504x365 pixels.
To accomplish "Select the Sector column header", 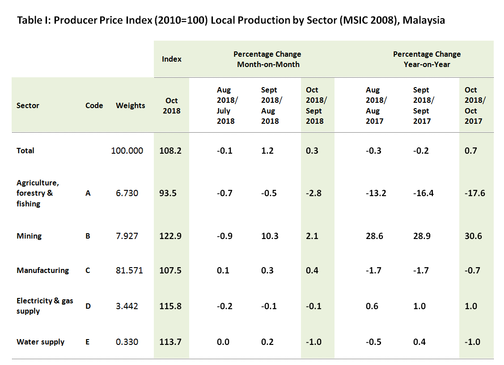I will pos(28,105).
